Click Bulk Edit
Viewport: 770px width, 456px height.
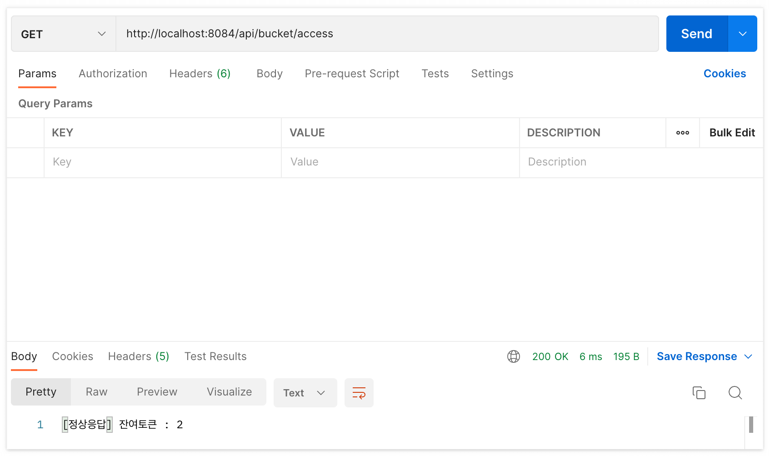[732, 133]
